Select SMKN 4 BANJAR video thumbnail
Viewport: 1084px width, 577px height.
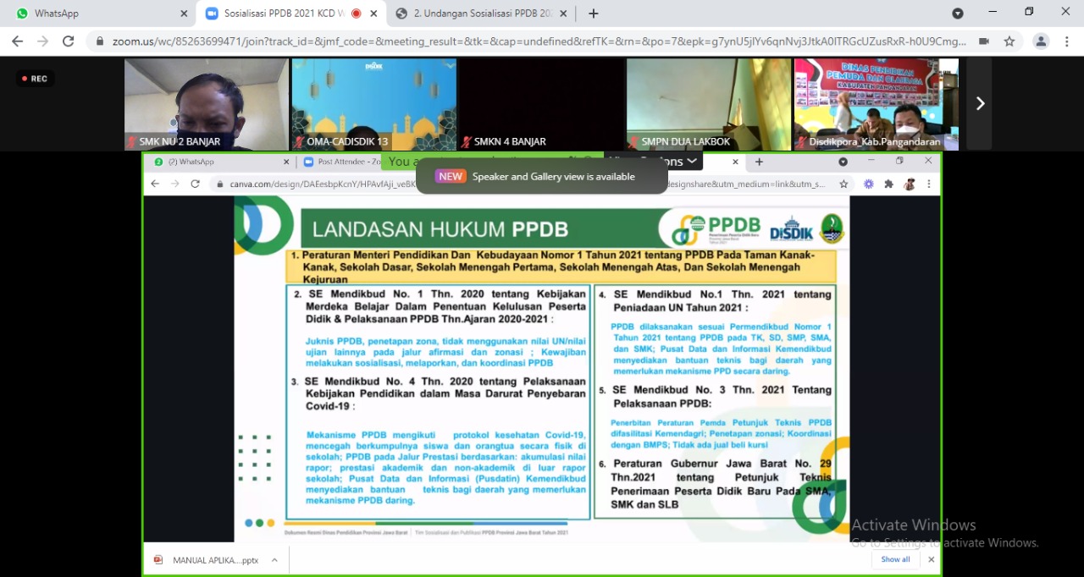541,104
